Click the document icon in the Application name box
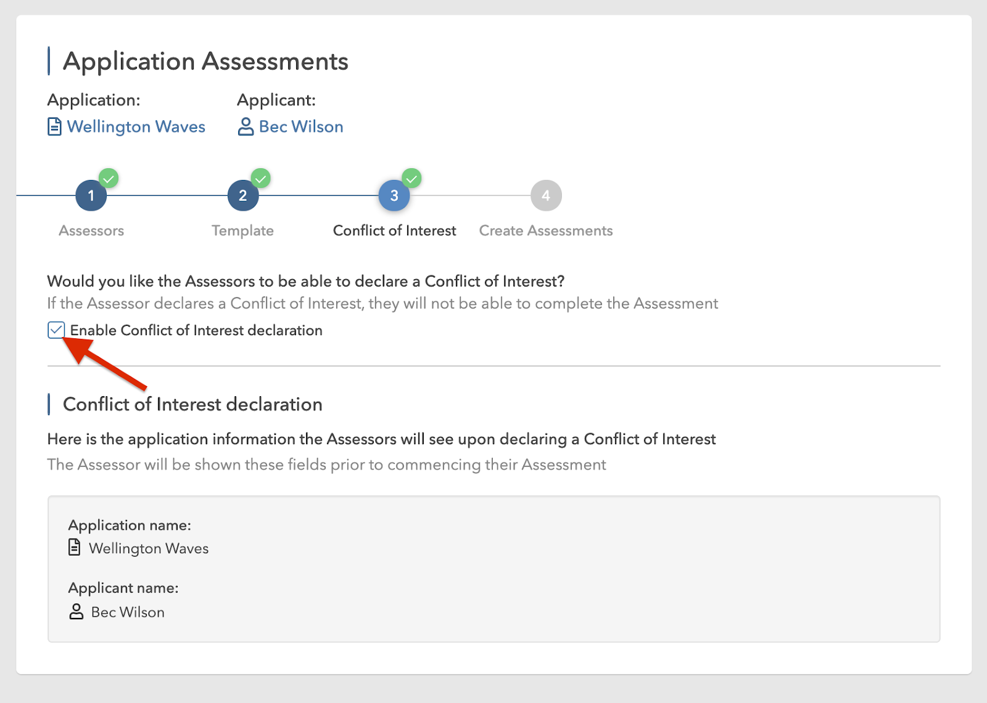 (x=74, y=547)
